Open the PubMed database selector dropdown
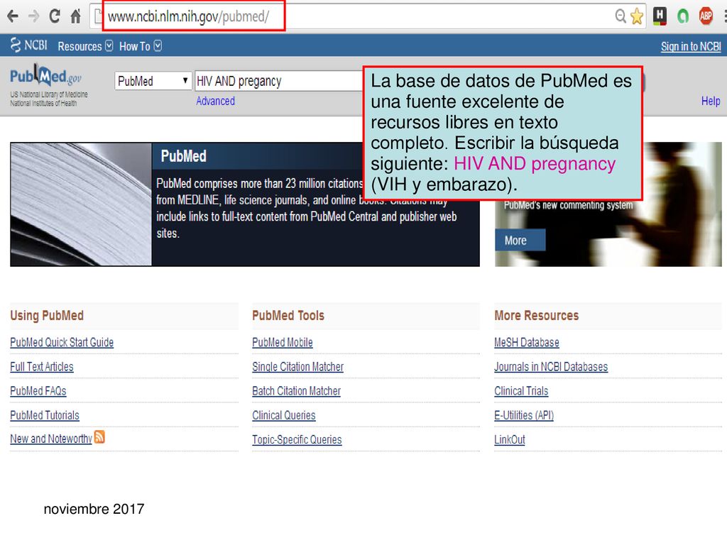Screen dimensions: 727x545 (153, 81)
